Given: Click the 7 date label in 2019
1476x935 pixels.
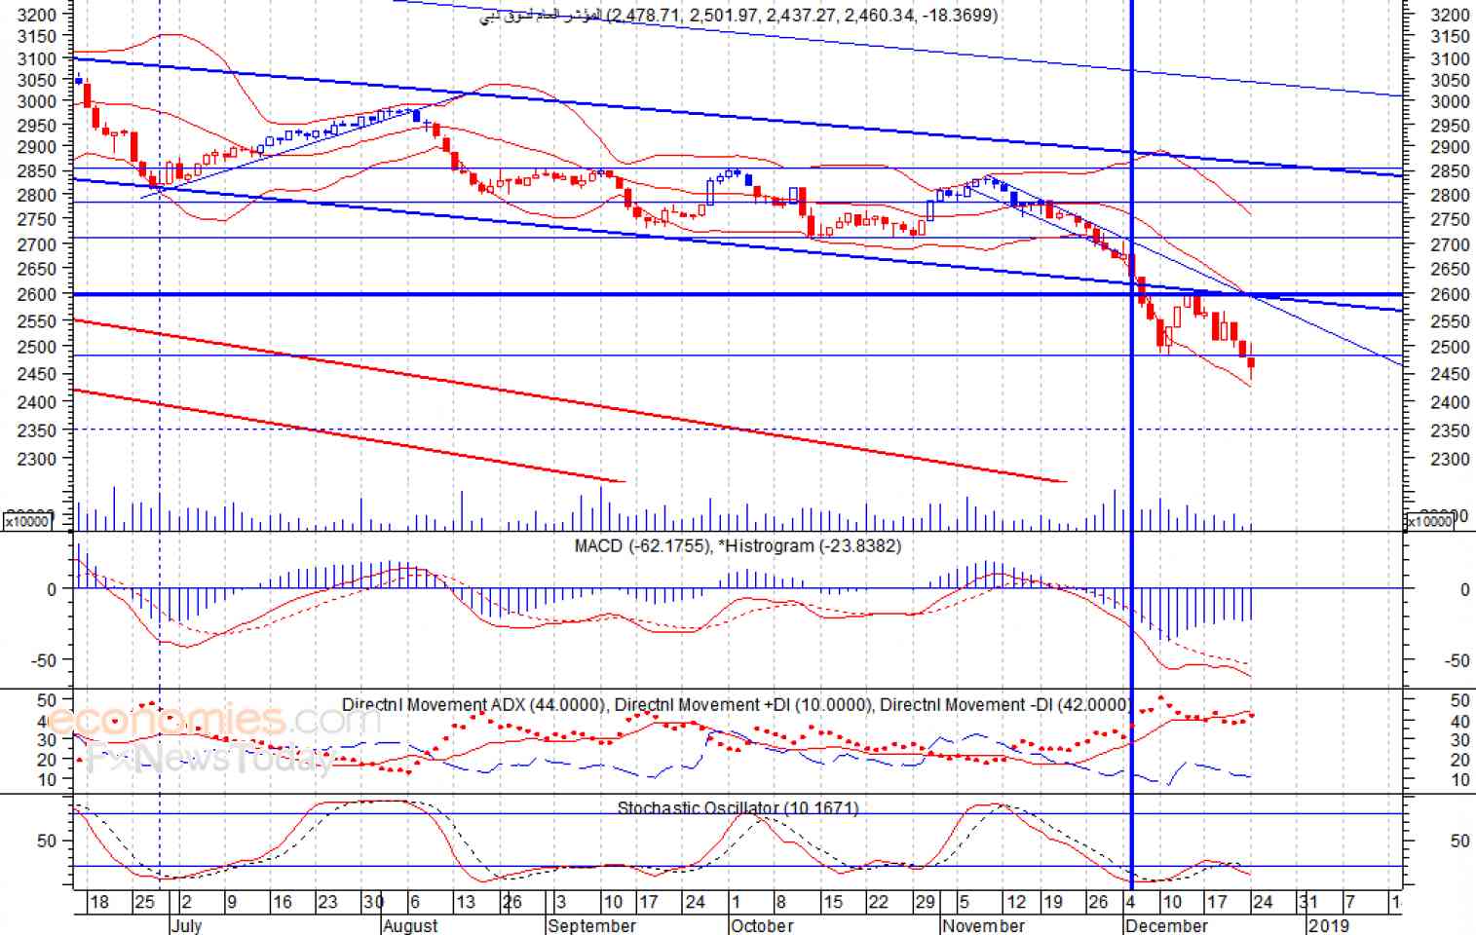Looking at the screenshot, I should click(1350, 902).
